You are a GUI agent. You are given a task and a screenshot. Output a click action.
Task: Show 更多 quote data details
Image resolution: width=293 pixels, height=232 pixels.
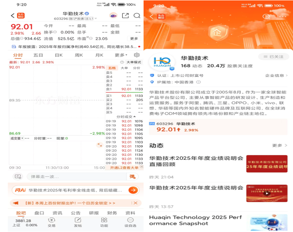134,39
